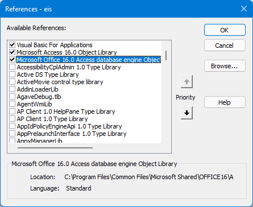Close the References dialog window
Screen dimensions: 253x207
coord(244,9)
